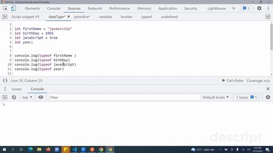Open the 1 Issue link in console toolbar
The height and width of the screenshot is (153, 273).
[246, 97]
